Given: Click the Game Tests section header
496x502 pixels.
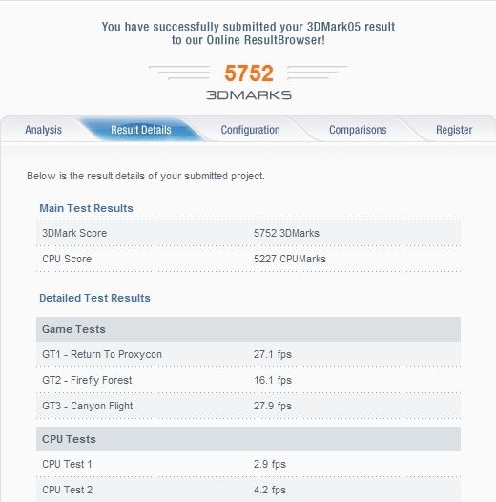Looking at the screenshot, I should tap(248, 329).
